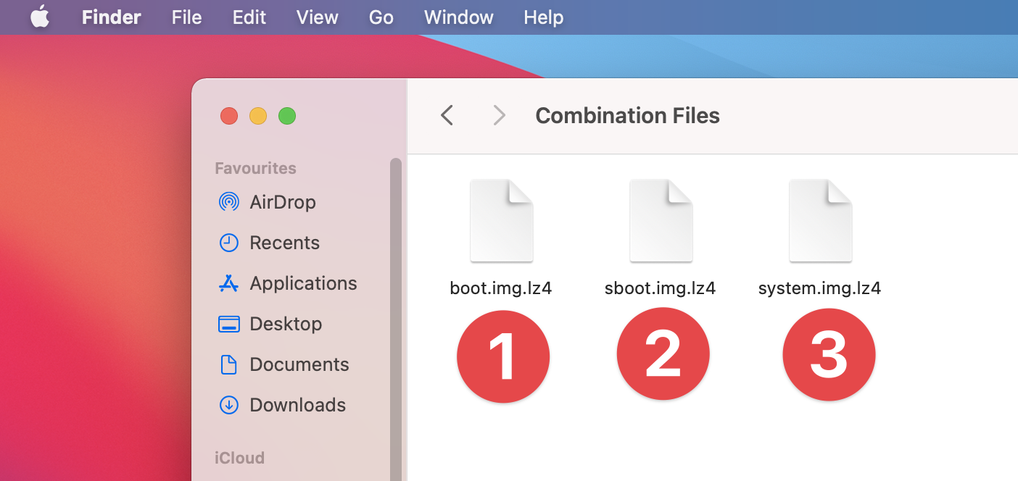The image size is (1018, 481).
Task: Open the Apple menu
Action: pos(40,17)
